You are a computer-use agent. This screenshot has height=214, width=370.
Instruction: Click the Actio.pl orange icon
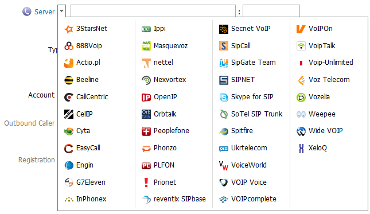(69, 63)
